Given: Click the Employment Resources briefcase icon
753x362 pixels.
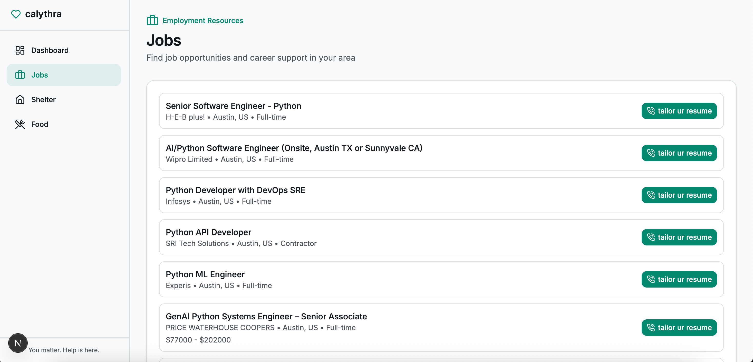Looking at the screenshot, I should pyautogui.click(x=152, y=21).
